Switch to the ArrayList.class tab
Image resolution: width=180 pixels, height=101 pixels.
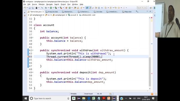(52, 12)
